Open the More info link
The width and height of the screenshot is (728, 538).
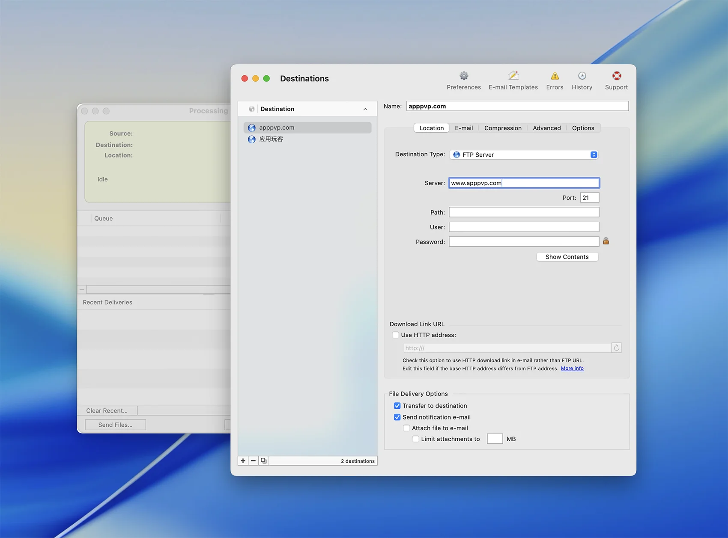coord(572,369)
